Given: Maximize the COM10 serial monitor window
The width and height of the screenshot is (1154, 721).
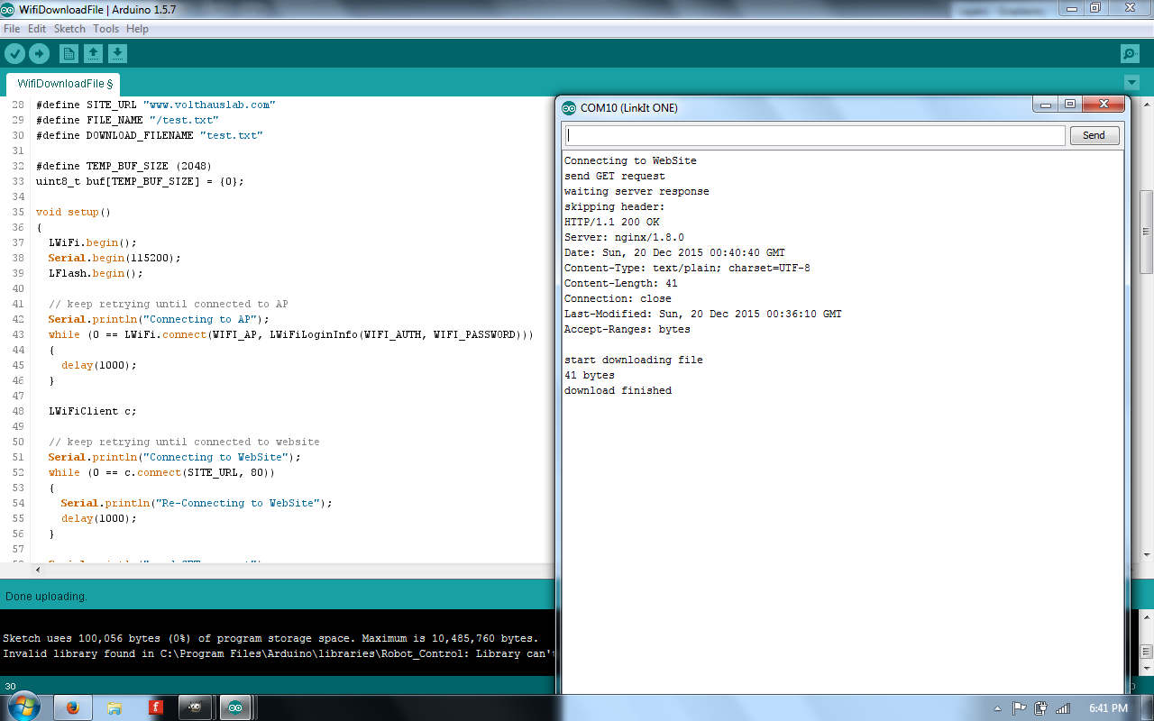Looking at the screenshot, I should pyautogui.click(x=1069, y=105).
